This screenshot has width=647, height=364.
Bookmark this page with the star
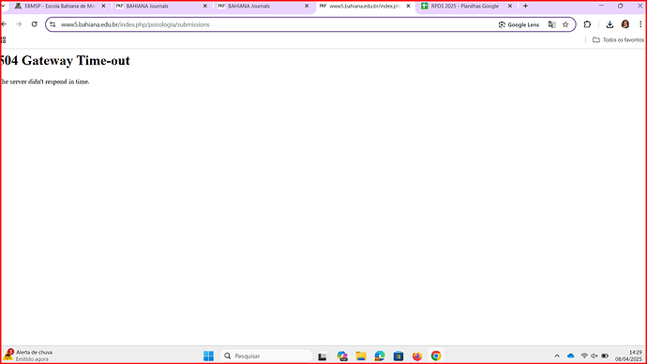(565, 24)
